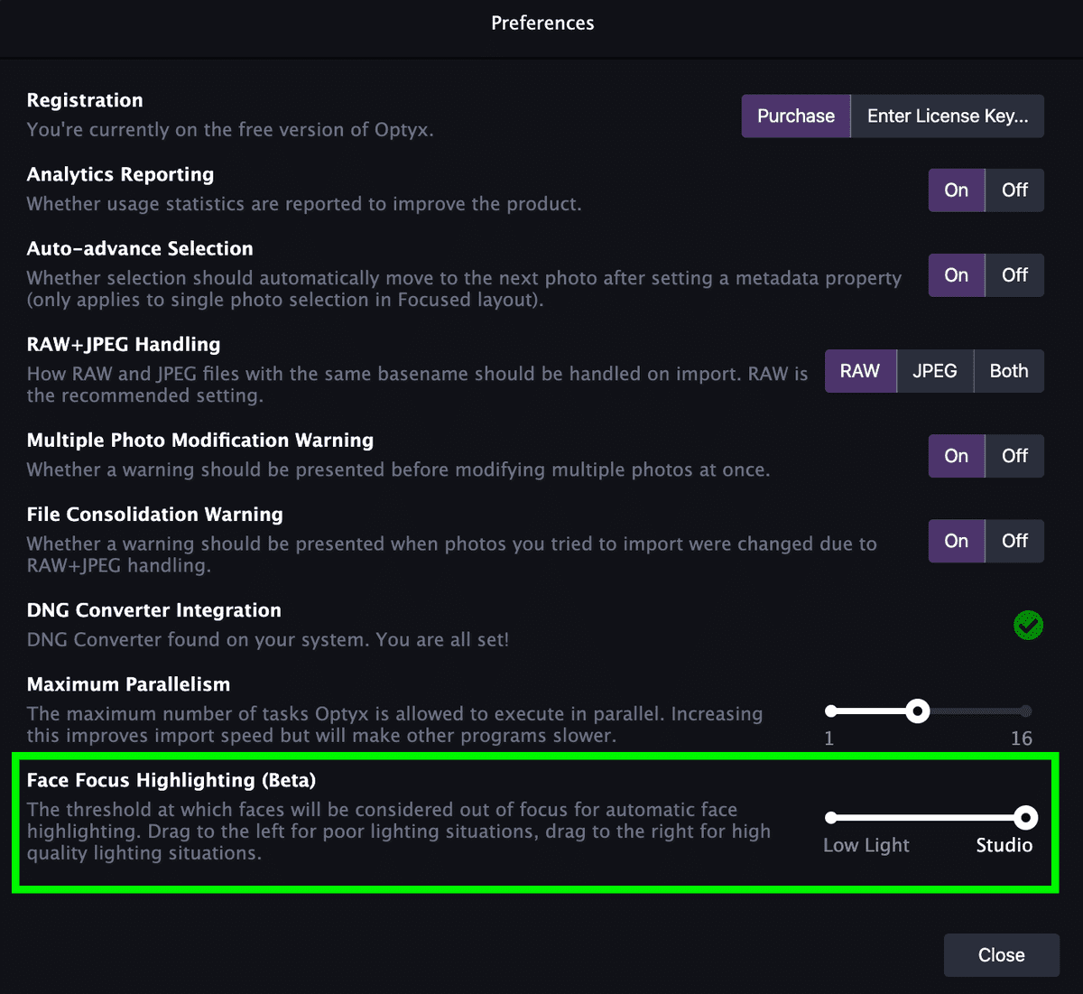Image resolution: width=1083 pixels, height=994 pixels.
Task: Select JPEG for RAW+JPEG Handling
Action: [934, 371]
